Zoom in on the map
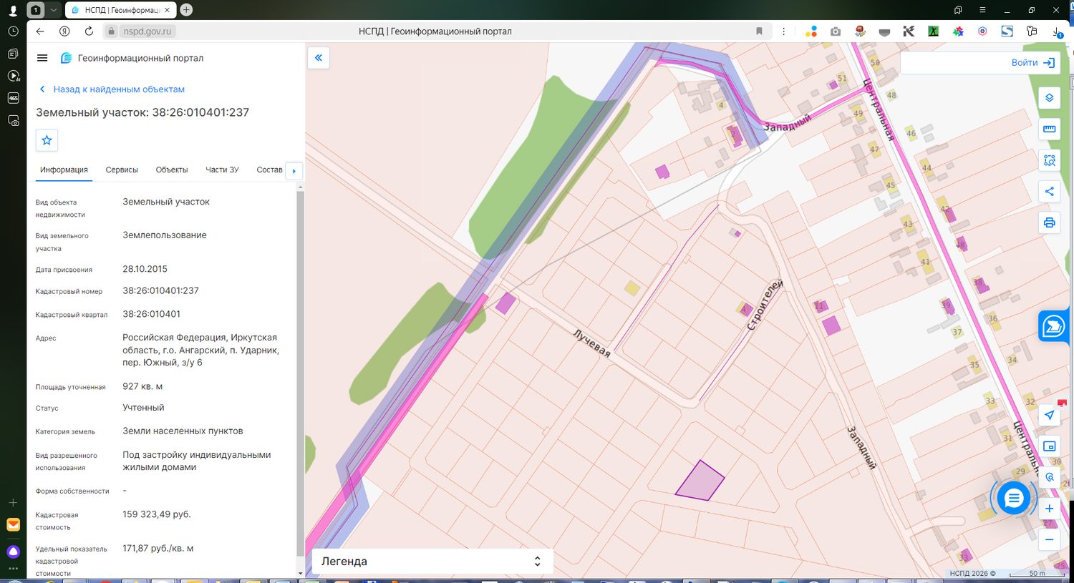 (x=1049, y=509)
